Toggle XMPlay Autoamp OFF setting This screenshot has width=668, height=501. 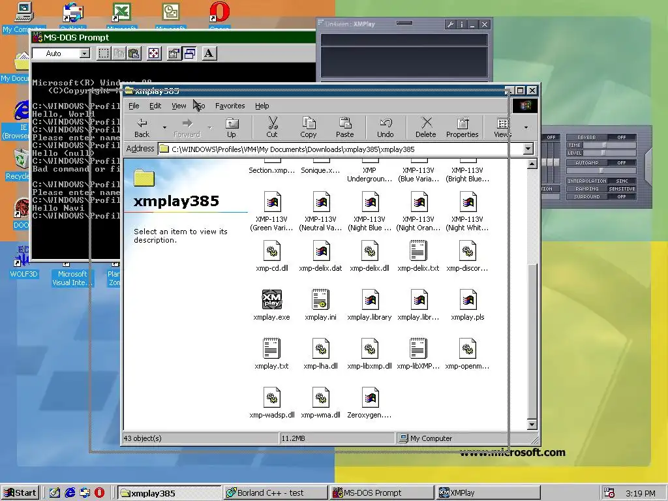click(x=621, y=162)
